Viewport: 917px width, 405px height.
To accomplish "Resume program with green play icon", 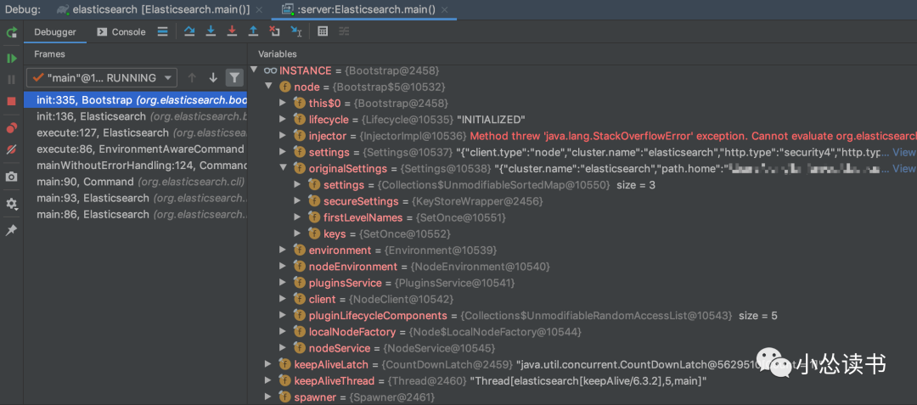I will pyautogui.click(x=11, y=59).
